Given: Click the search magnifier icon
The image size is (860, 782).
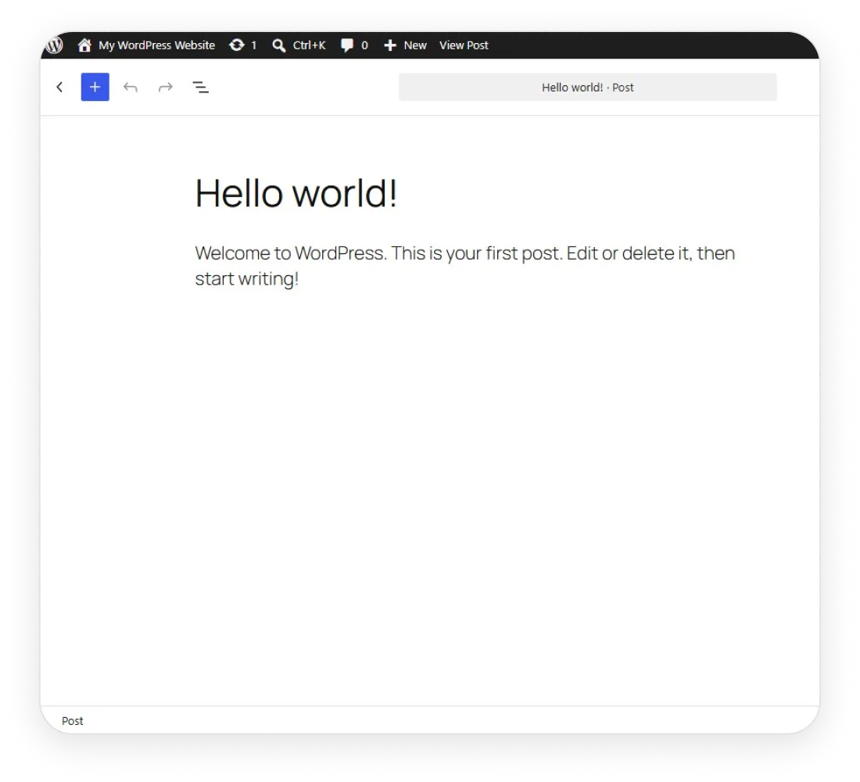Looking at the screenshot, I should pyautogui.click(x=278, y=45).
